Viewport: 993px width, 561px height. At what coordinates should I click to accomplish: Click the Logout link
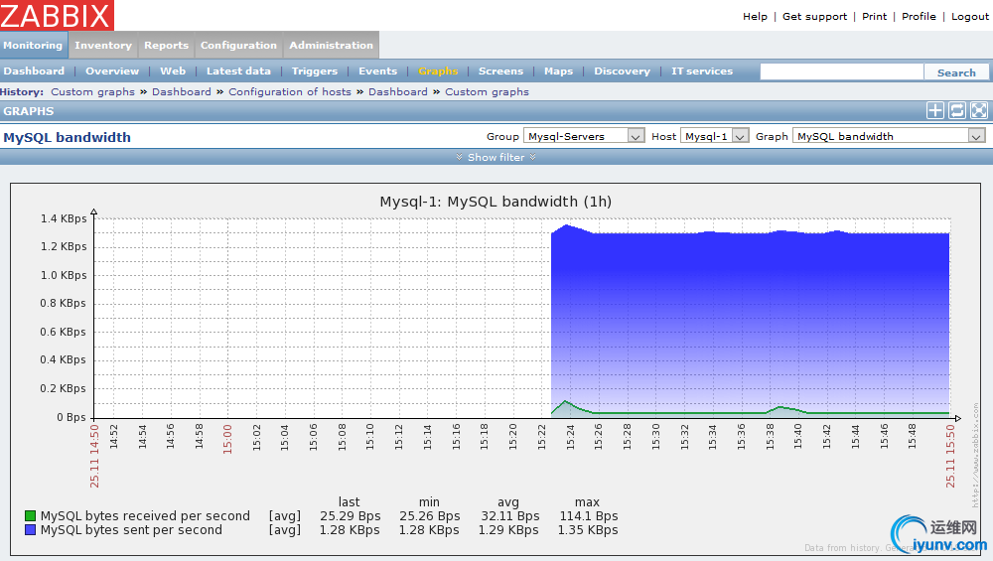pos(969,17)
